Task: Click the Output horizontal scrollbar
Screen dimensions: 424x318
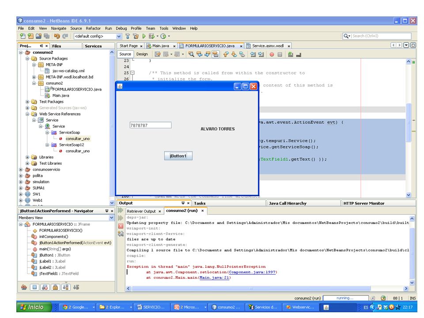Action: coord(251,288)
